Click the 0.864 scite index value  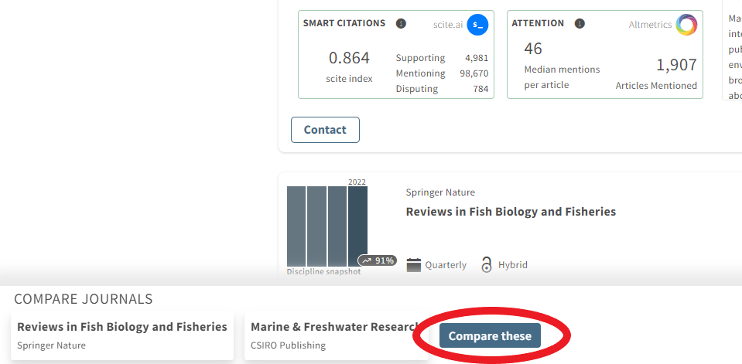pos(349,58)
